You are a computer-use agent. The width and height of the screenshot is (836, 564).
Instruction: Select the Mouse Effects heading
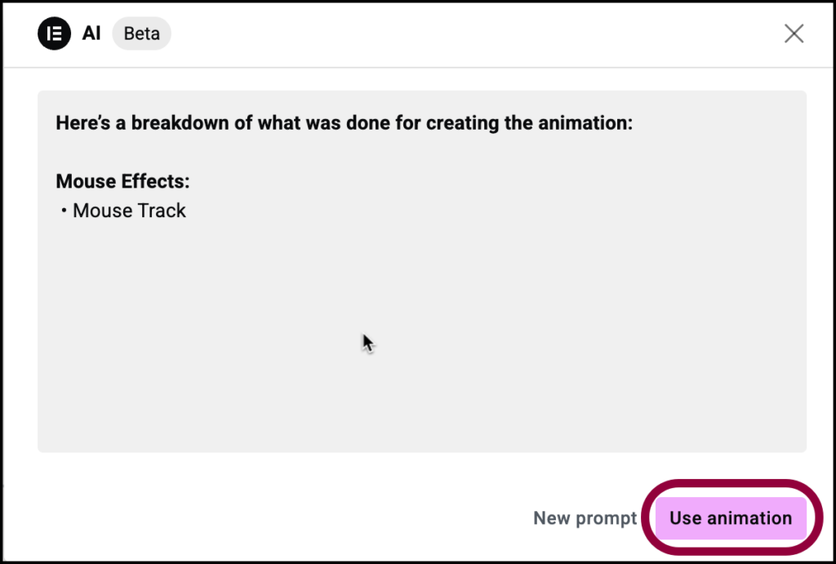coord(122,181)
